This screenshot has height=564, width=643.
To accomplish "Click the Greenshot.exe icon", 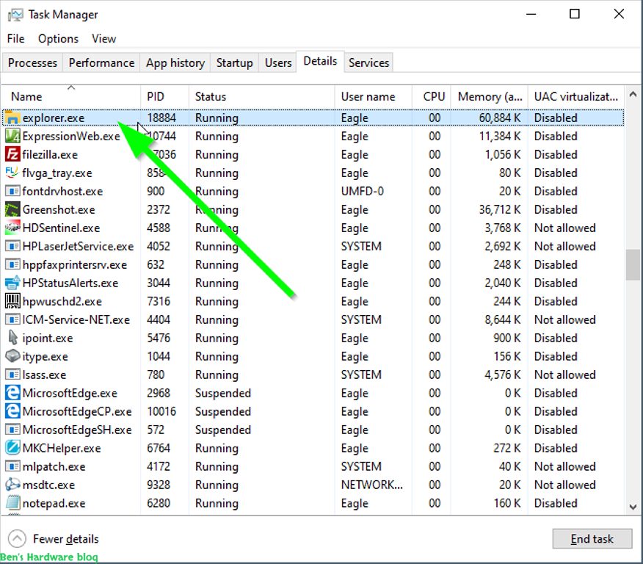I will click(12, 209).
